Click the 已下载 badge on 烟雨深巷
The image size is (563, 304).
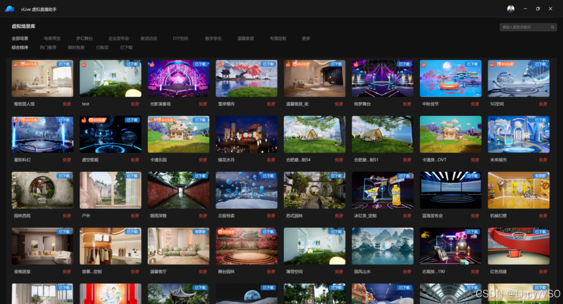[200, 176]
